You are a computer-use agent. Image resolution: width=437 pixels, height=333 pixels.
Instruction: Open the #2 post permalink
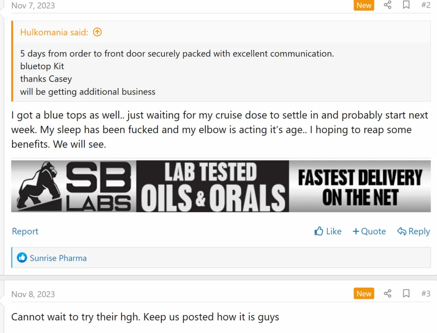click(425, 5)
